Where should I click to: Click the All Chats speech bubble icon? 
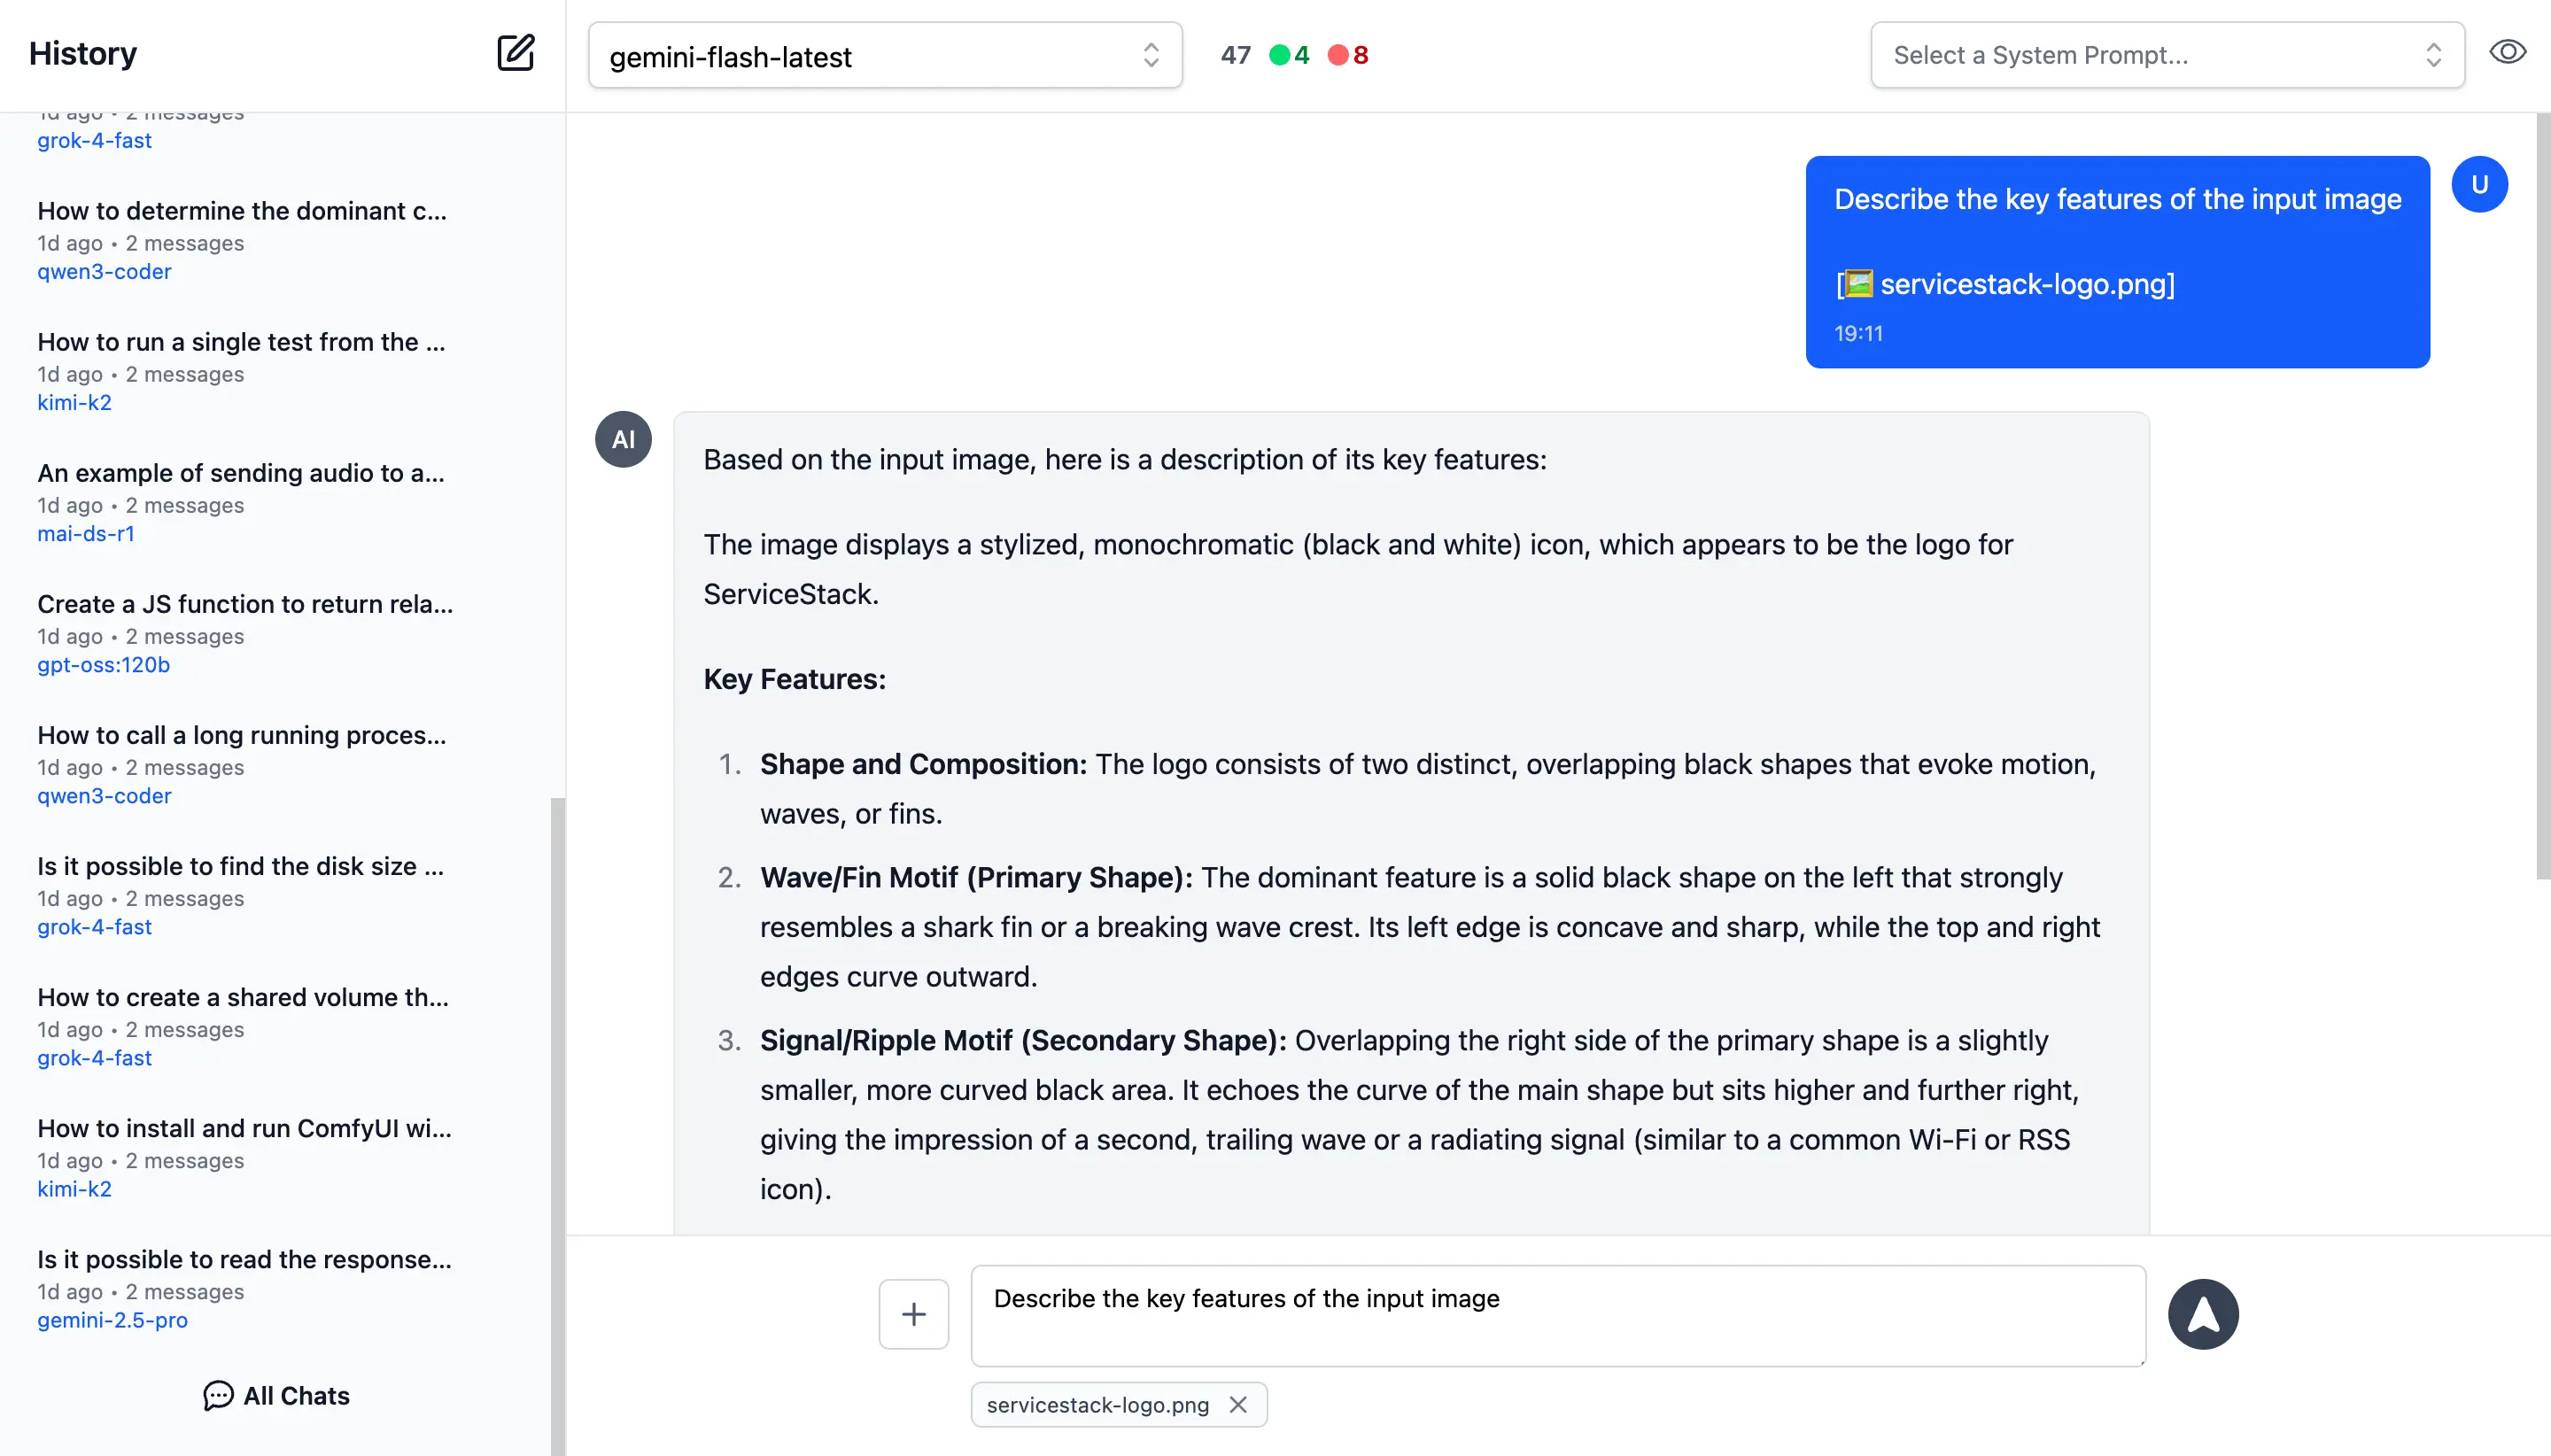tap(218, 1396)
